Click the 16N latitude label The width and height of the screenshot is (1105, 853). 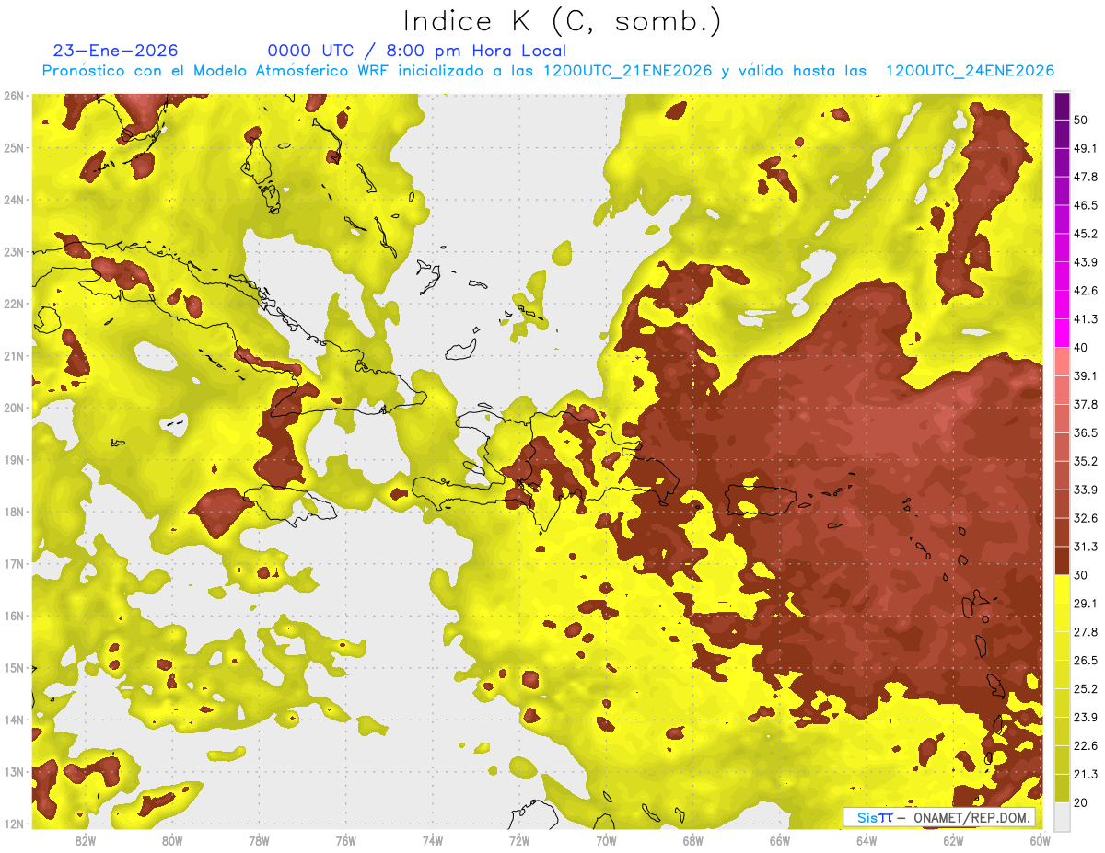click(x=14, y=616)
